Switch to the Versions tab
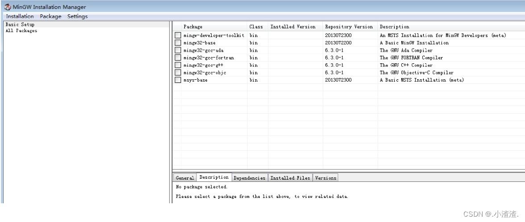 pos(325,178)
